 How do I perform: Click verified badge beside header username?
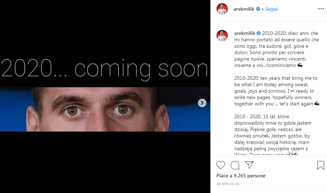point(258,9)
